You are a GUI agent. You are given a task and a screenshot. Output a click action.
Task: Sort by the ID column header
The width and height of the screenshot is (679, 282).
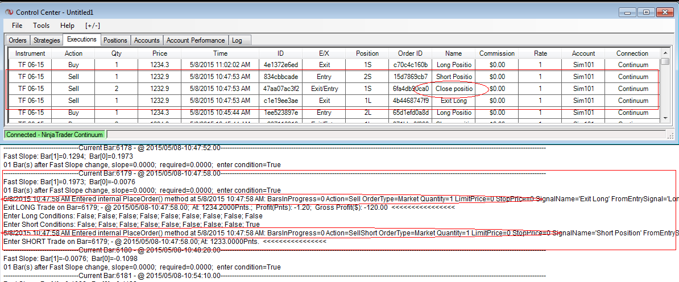click(x=280, y=53)
